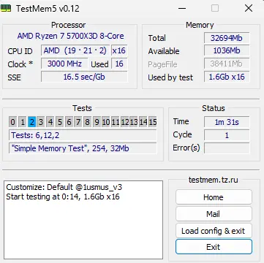Click Load config & exit button
Viewport: 264px width, 263px height.
click(x=214, y=231)
